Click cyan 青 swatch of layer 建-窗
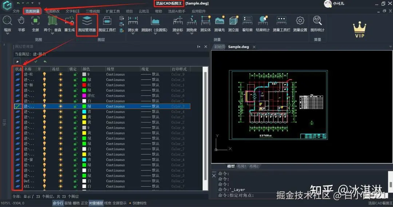393x207 pixels. 84,160
